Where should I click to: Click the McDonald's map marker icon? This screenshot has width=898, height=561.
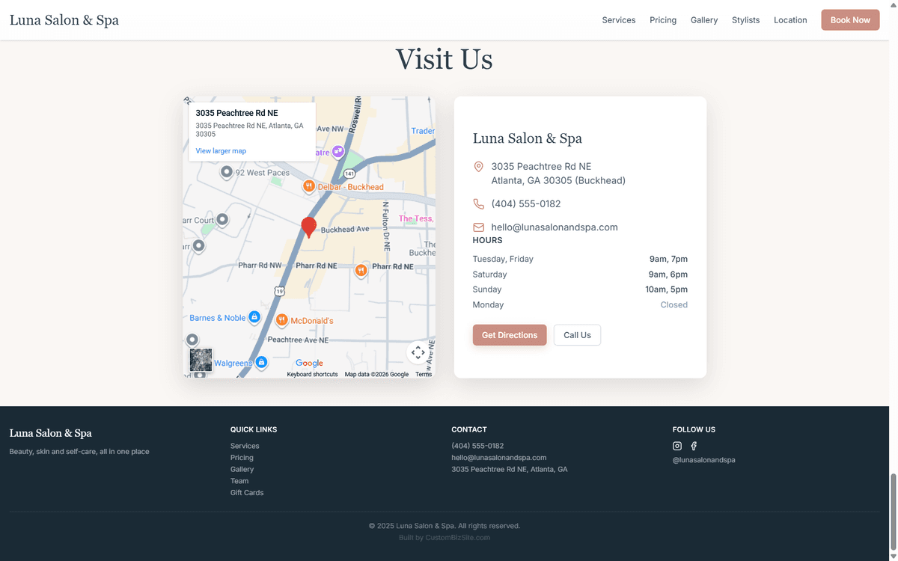click(282, 320)
